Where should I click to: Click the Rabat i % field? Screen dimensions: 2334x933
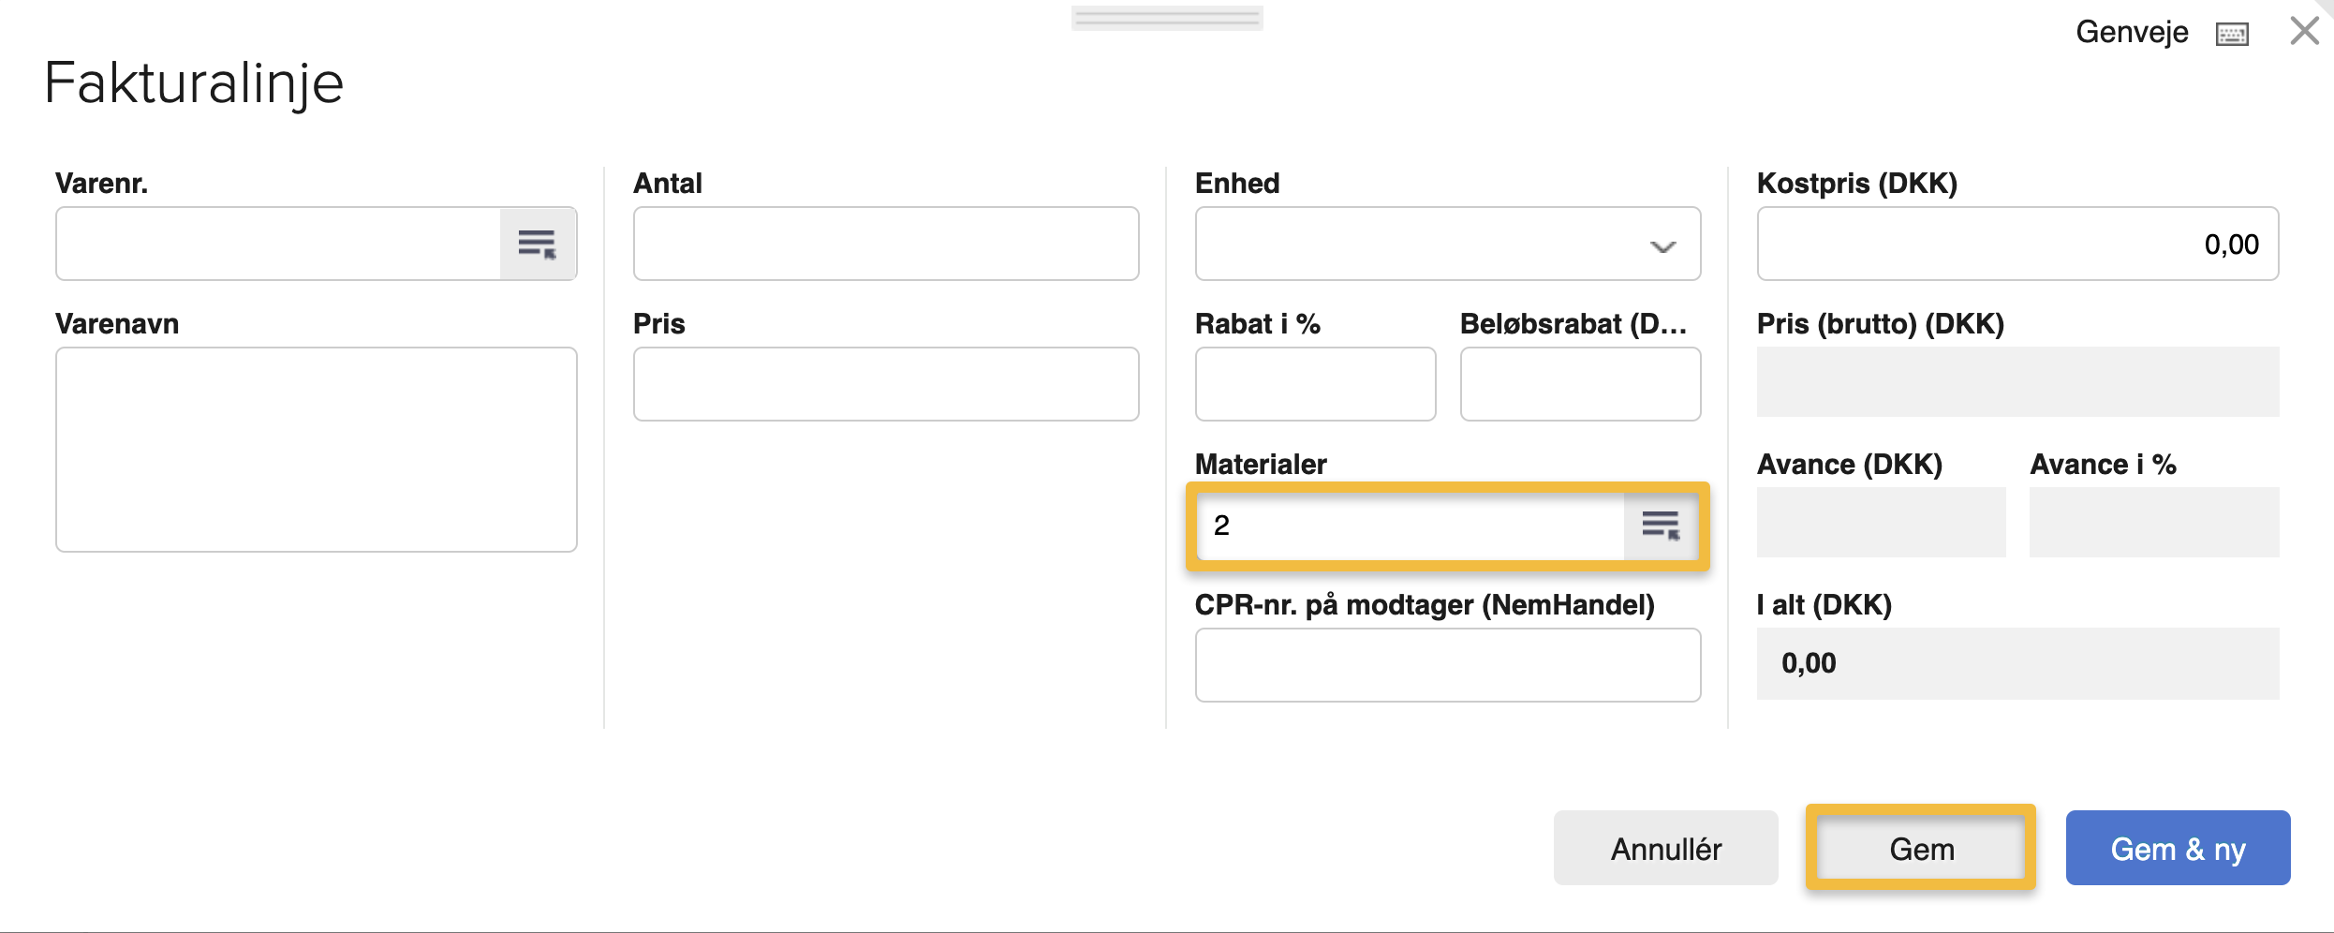click(x=1315, y=385)
